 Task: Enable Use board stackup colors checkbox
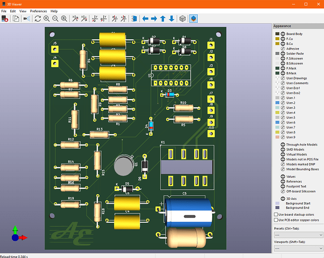click(x=276, y=215)
